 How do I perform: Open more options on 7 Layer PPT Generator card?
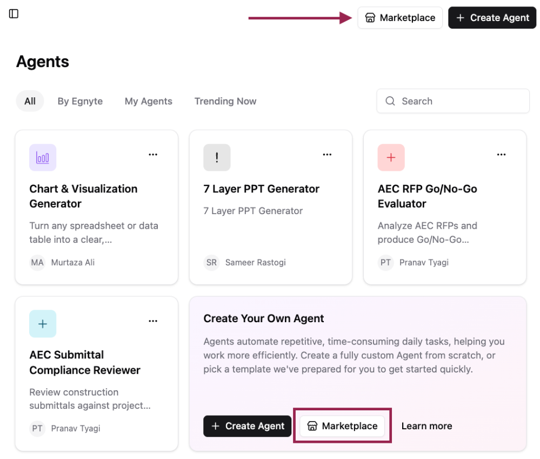coord(327,155)
